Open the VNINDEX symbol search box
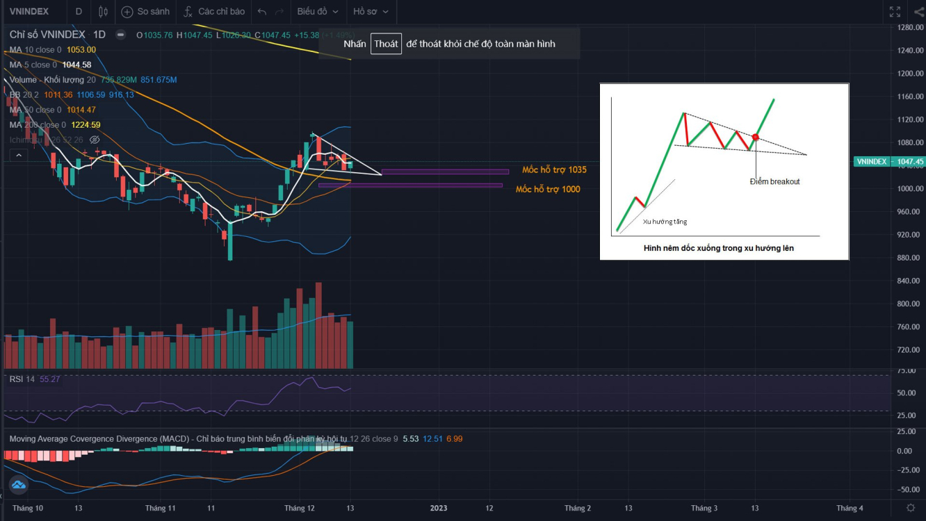This screenshot has height=521, width=926. [x=33, y=12]
